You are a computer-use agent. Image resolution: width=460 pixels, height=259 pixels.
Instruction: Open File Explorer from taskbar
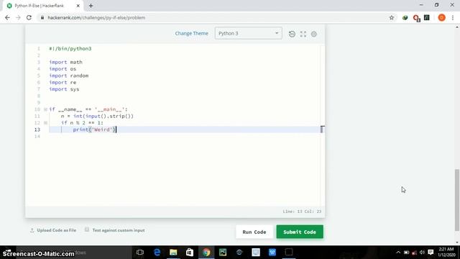tap(173, 253)
